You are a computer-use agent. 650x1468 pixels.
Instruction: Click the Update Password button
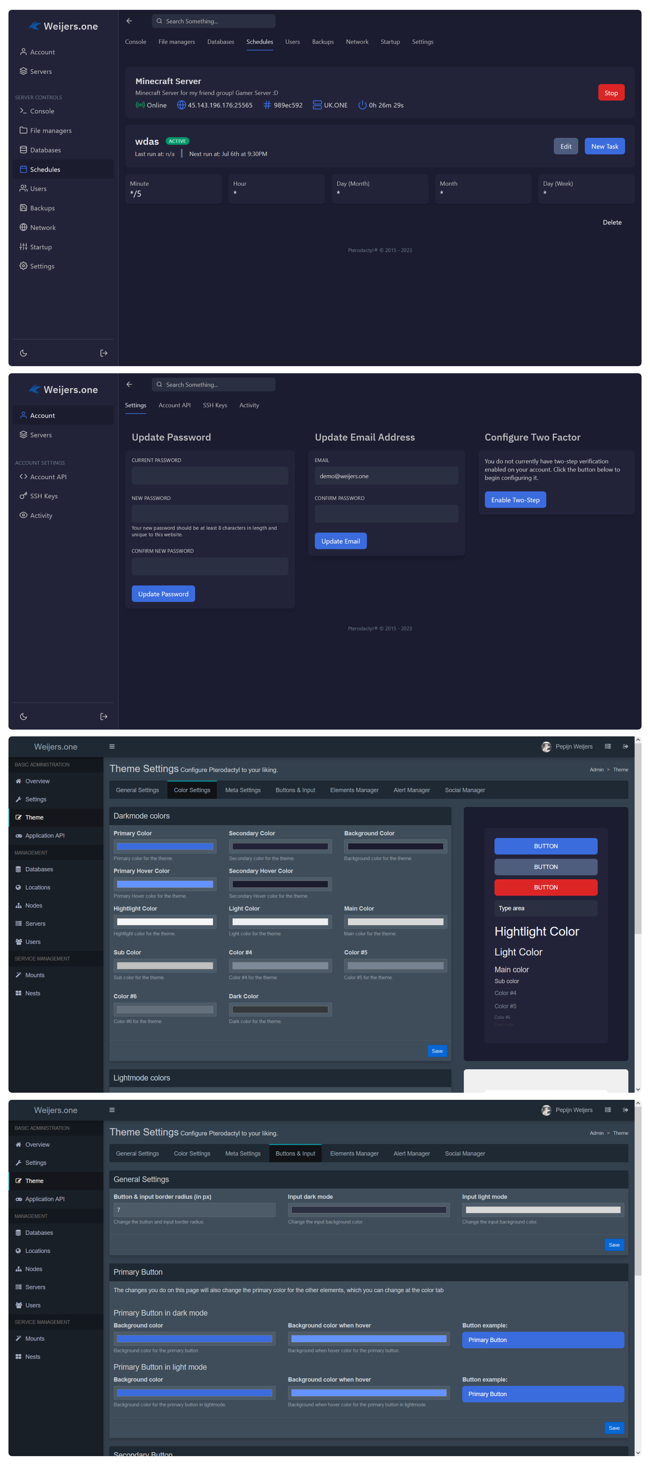(x=163, y=594)
